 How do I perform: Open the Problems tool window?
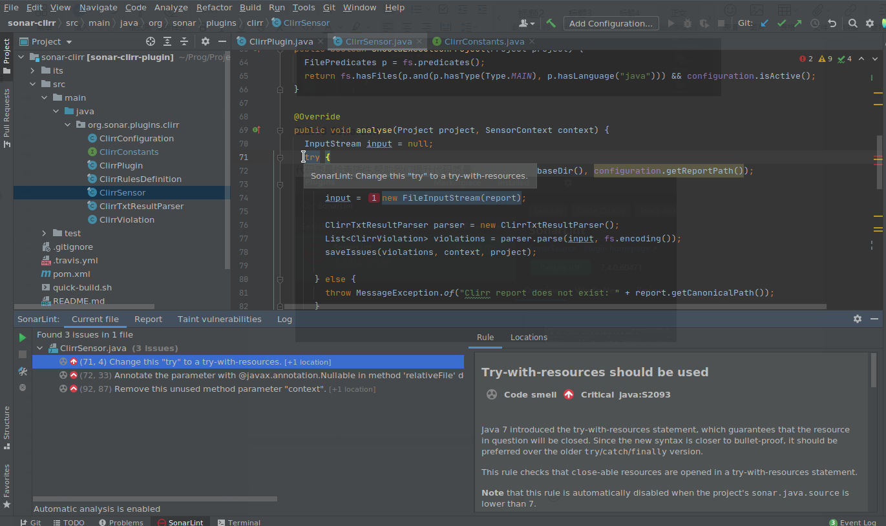point(120,522)
